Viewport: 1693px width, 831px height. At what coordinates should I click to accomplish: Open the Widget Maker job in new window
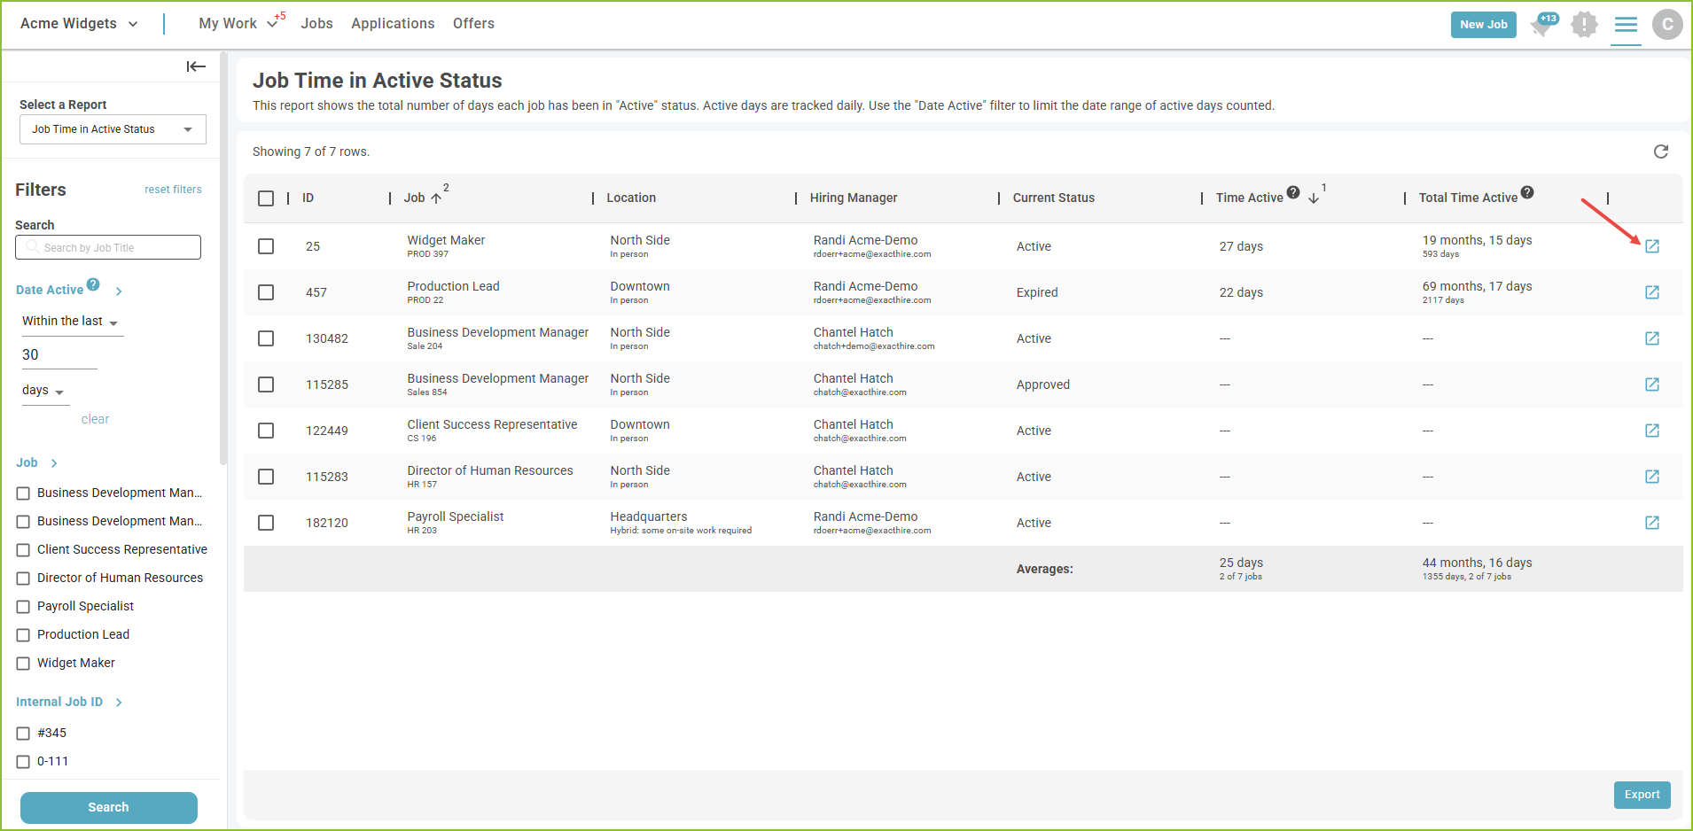tap(1651, 246)
